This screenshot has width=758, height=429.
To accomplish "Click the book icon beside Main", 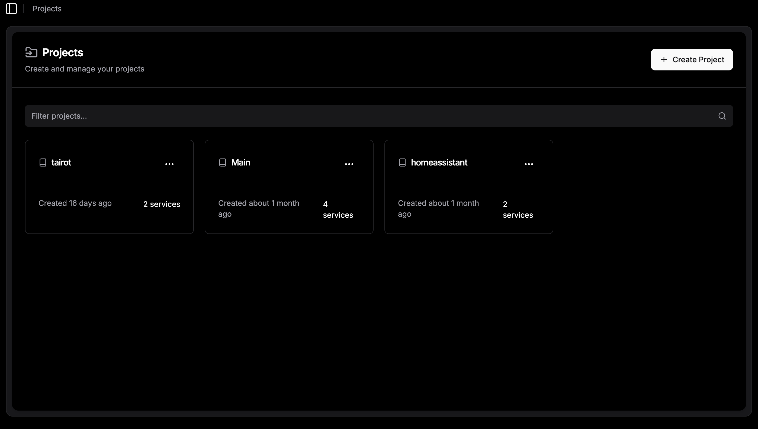I will (222, 163).
